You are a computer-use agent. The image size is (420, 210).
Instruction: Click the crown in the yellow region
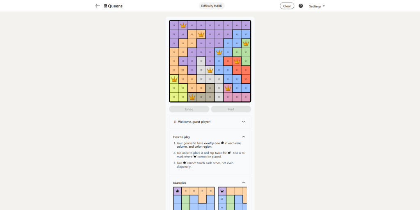[174, 79]
